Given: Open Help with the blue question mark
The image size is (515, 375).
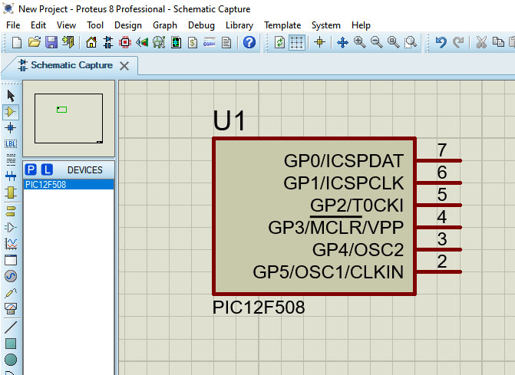Looking at the screenshot, I should [249, 42].
